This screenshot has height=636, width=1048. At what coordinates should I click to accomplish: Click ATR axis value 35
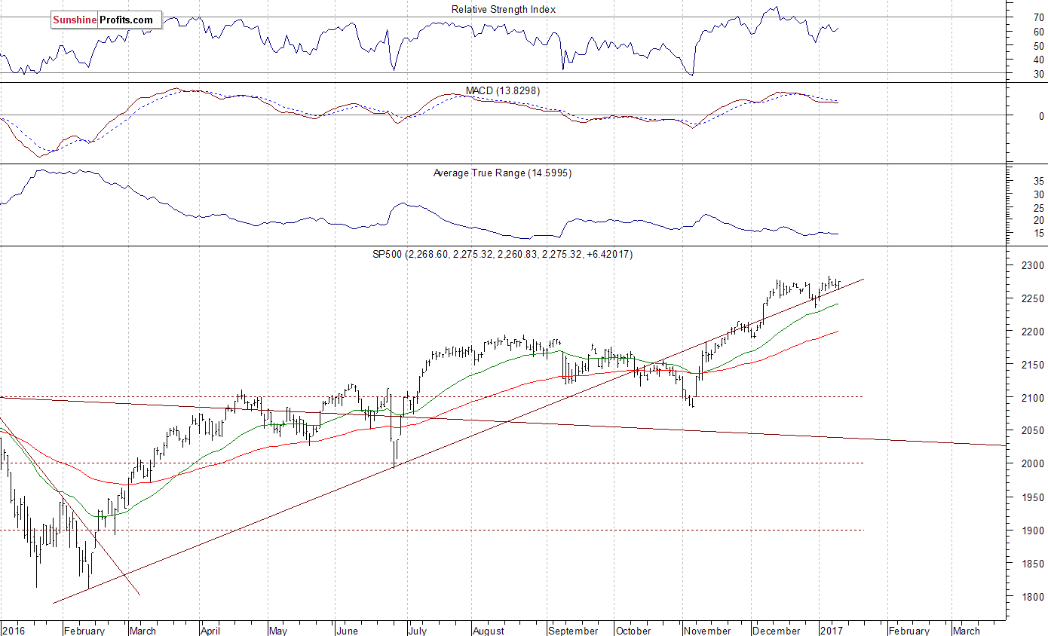point(1038,182)
